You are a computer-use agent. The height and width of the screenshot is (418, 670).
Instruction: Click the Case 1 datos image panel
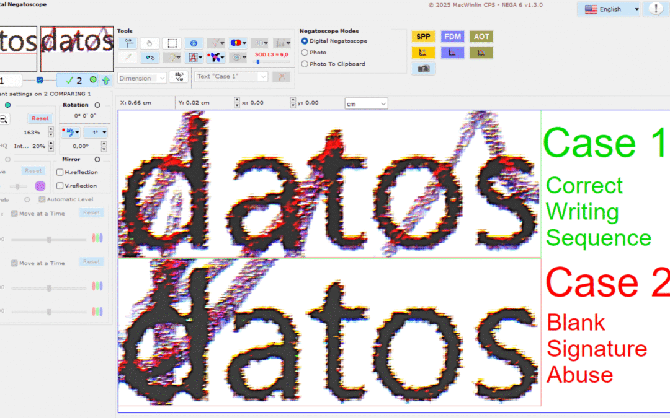(329, 184)
